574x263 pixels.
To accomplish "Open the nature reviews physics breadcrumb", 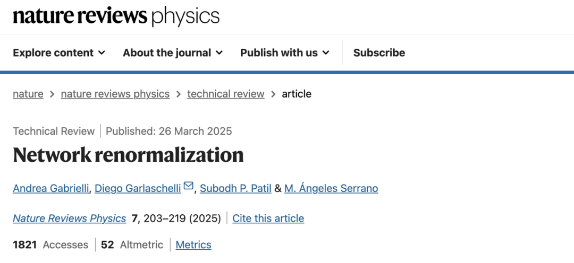I will (x=115, y=94).
